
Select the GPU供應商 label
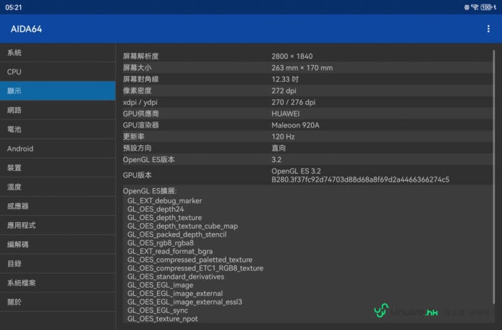(x=141, y=114)
